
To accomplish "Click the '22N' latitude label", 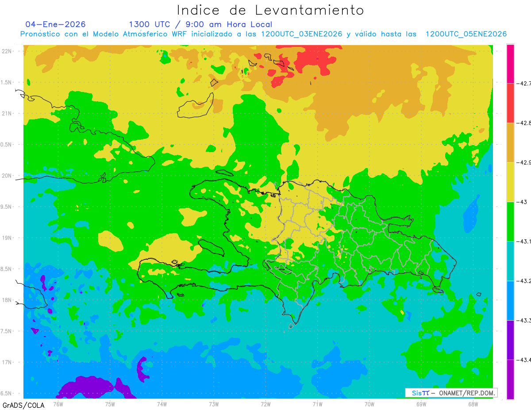I will tap(8, 51).
